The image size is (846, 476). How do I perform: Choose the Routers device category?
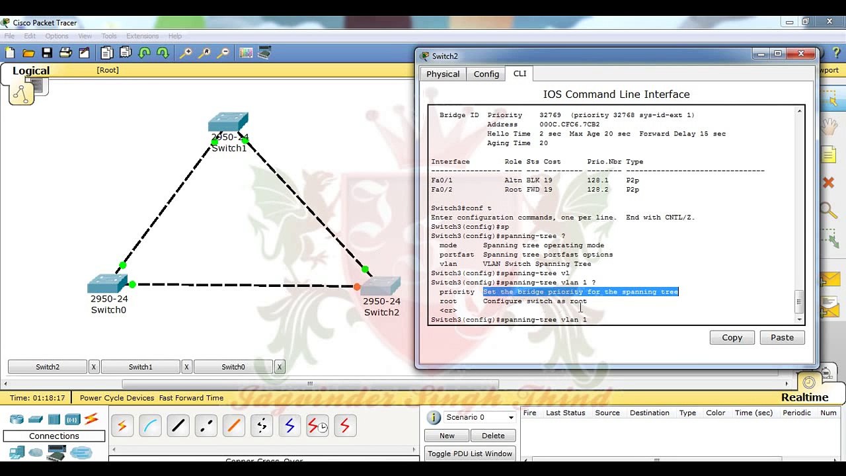[x=17, y=419]
